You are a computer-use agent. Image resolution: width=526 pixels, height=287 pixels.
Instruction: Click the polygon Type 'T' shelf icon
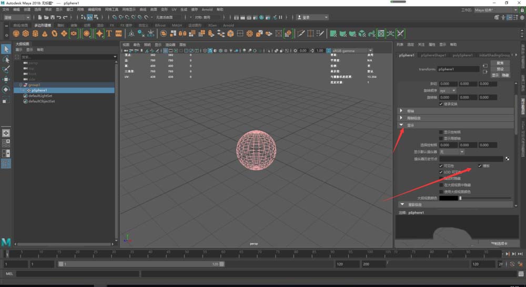click(x=109, y=33)
